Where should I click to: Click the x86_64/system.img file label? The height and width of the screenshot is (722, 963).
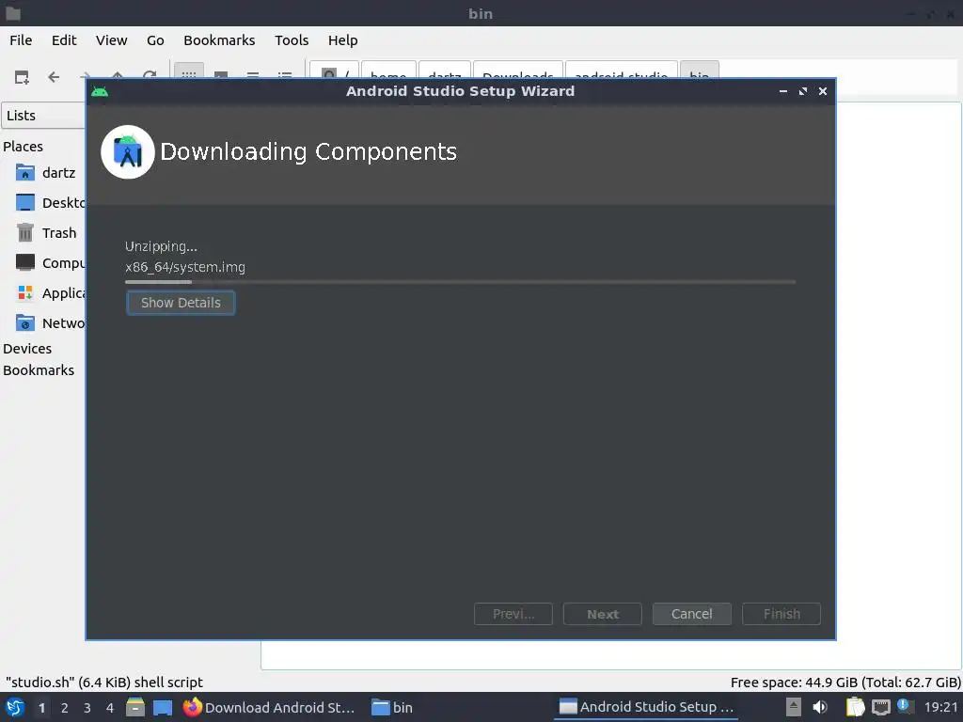[x=185, y=267]
